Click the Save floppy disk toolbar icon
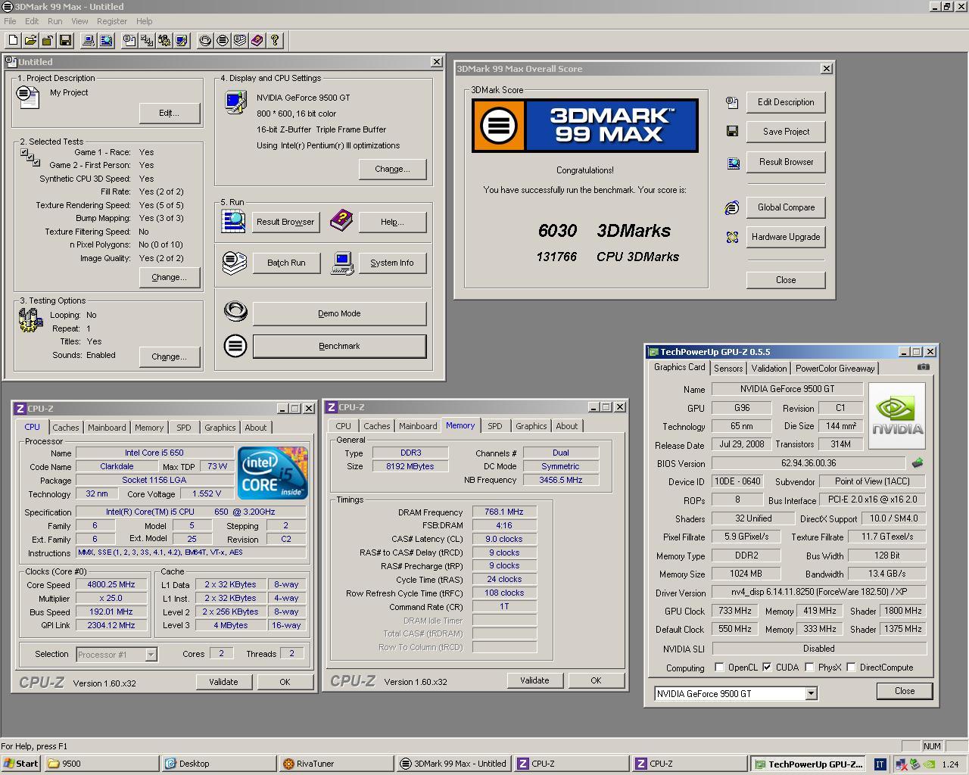The image size is (969, 775). [65, 40]
